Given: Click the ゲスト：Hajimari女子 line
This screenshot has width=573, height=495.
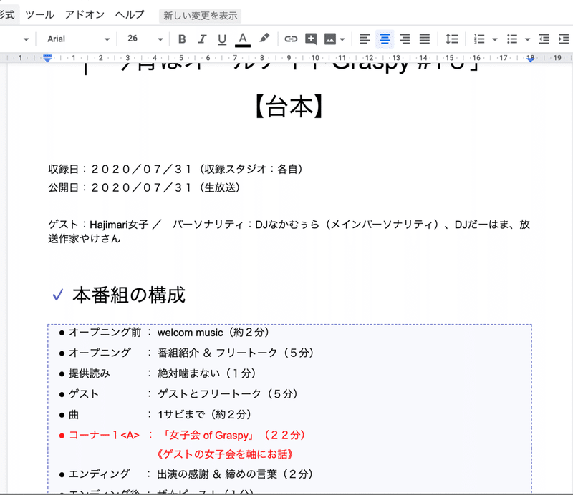Looking at the screenshot, I should coord(289,224).
